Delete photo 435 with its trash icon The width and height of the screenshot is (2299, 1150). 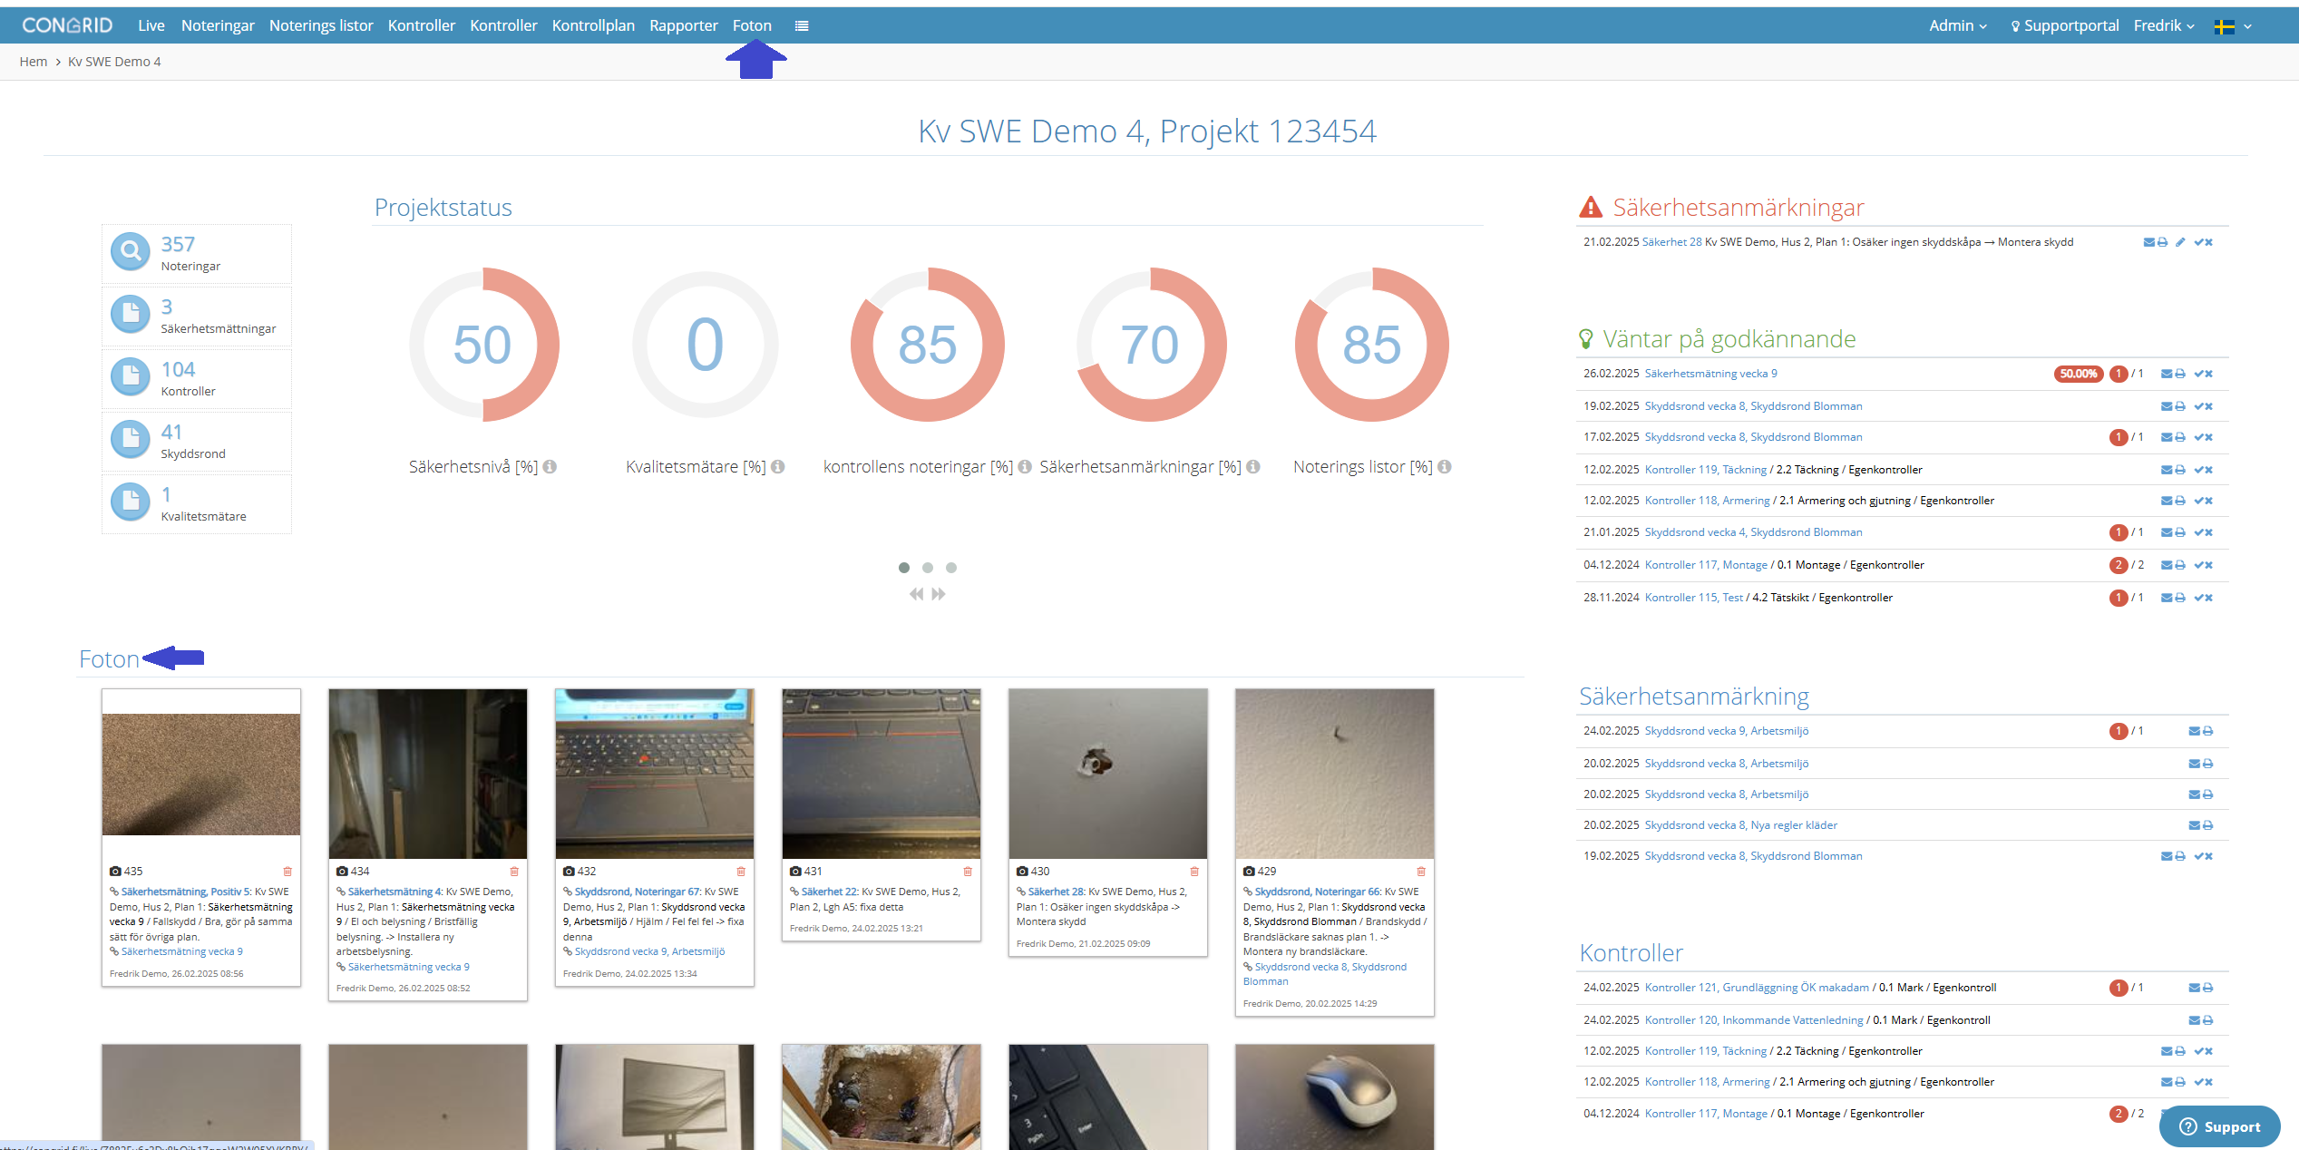pyautogui.click(x=287, y=872)
